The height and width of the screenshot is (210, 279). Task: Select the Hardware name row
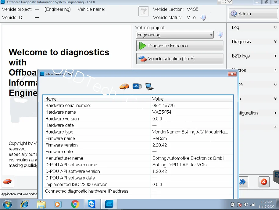point(138,112)
